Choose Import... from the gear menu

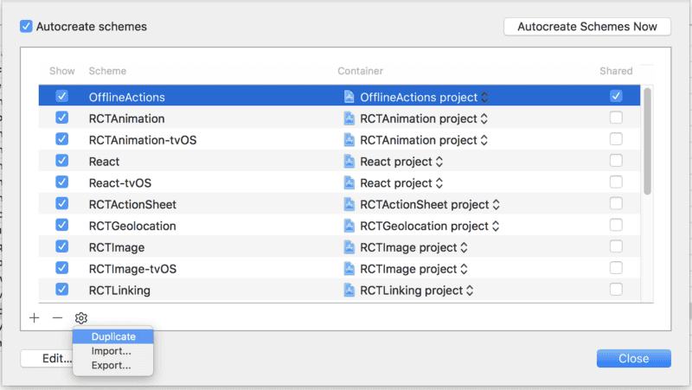tap(113, 351)
